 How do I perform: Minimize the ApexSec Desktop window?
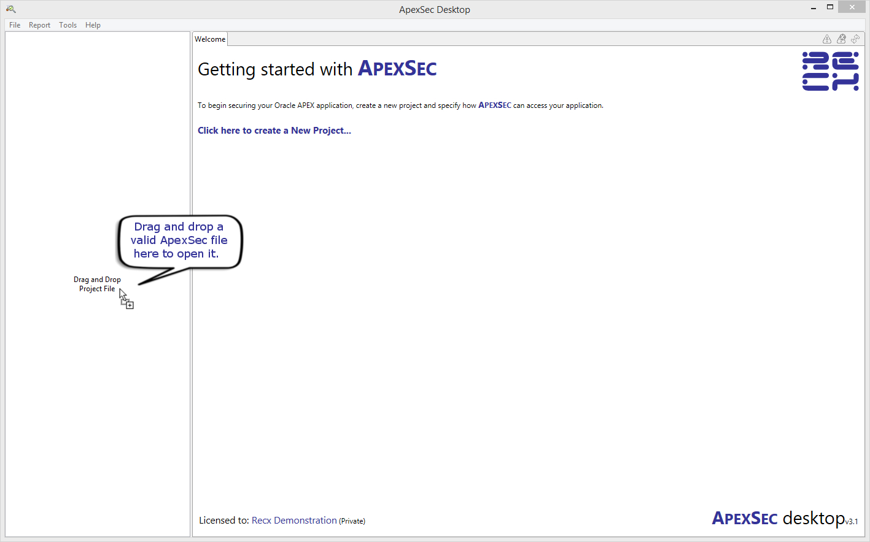tap(814, 8)
